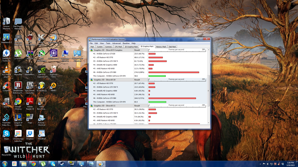
Task: Click the system clock showing 1:16 PM
Action: tap(291, 164)
